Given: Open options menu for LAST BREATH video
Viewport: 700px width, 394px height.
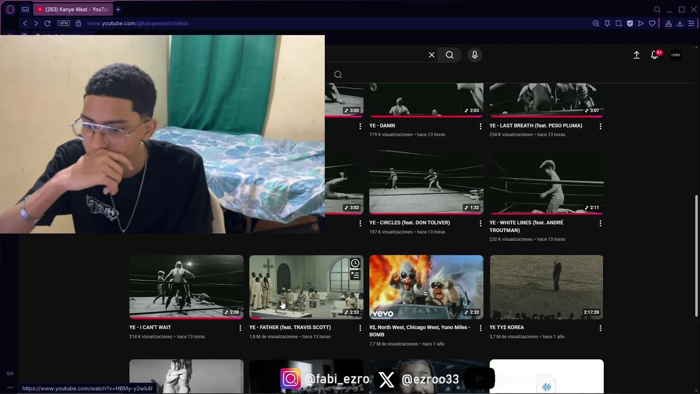Looking at the screenshot, I should pyautogui.click(x=600, y=126).
